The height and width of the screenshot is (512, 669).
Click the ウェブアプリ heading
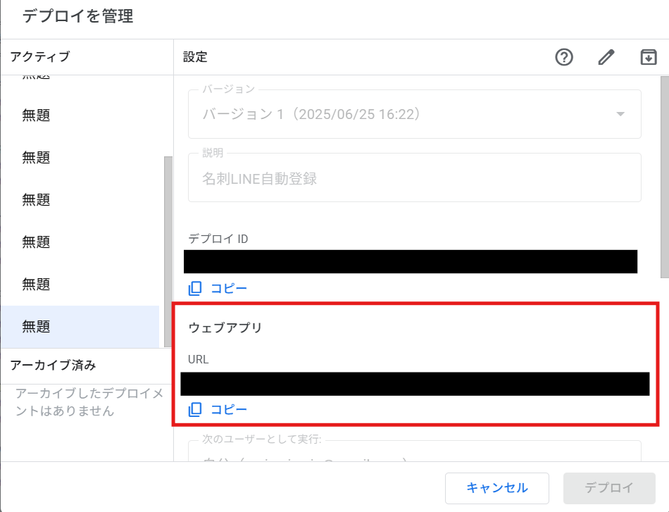pos(225,327)
